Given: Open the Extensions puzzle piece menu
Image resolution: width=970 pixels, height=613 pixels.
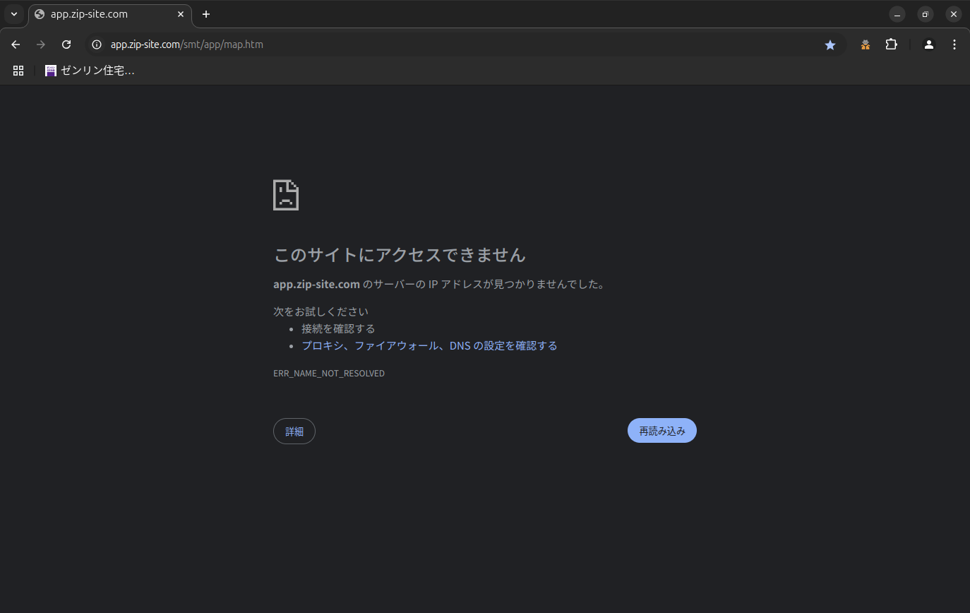Looking at the screenshot, I should coord(892,44).
